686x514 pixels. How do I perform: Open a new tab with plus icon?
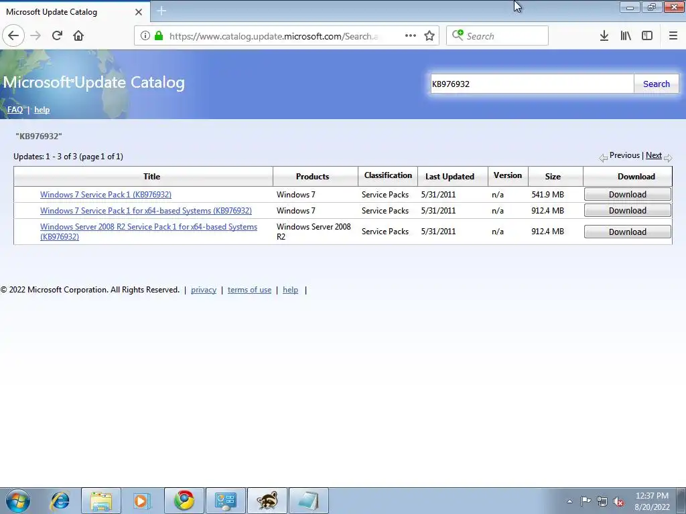click(161, 11)
